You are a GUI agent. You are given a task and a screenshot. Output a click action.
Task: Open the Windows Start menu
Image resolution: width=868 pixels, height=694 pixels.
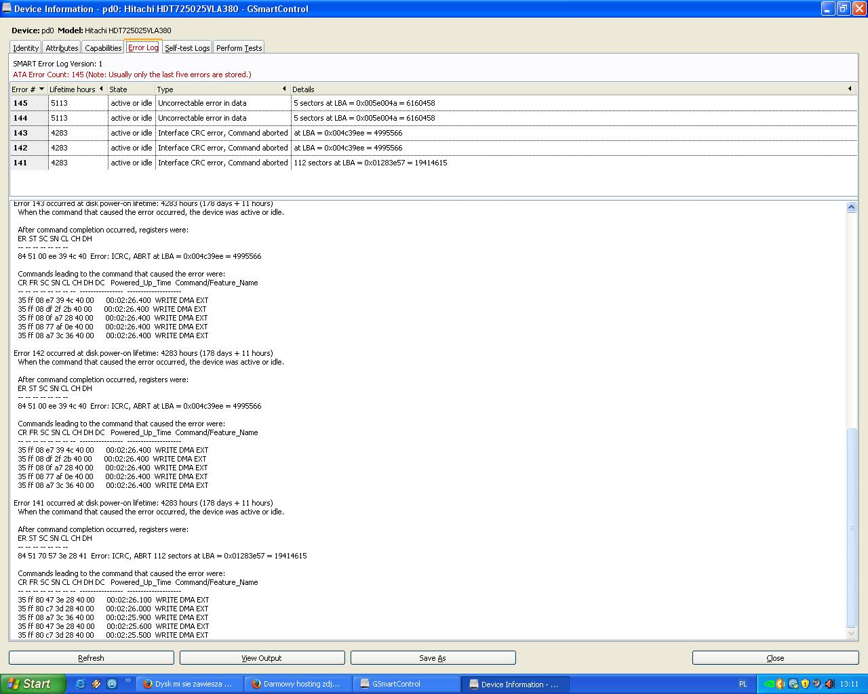pos(33,684)
